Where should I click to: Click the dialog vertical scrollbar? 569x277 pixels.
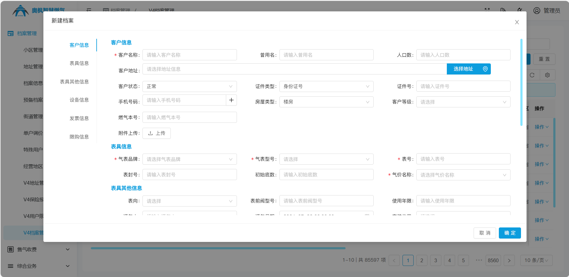coord(521,82)
